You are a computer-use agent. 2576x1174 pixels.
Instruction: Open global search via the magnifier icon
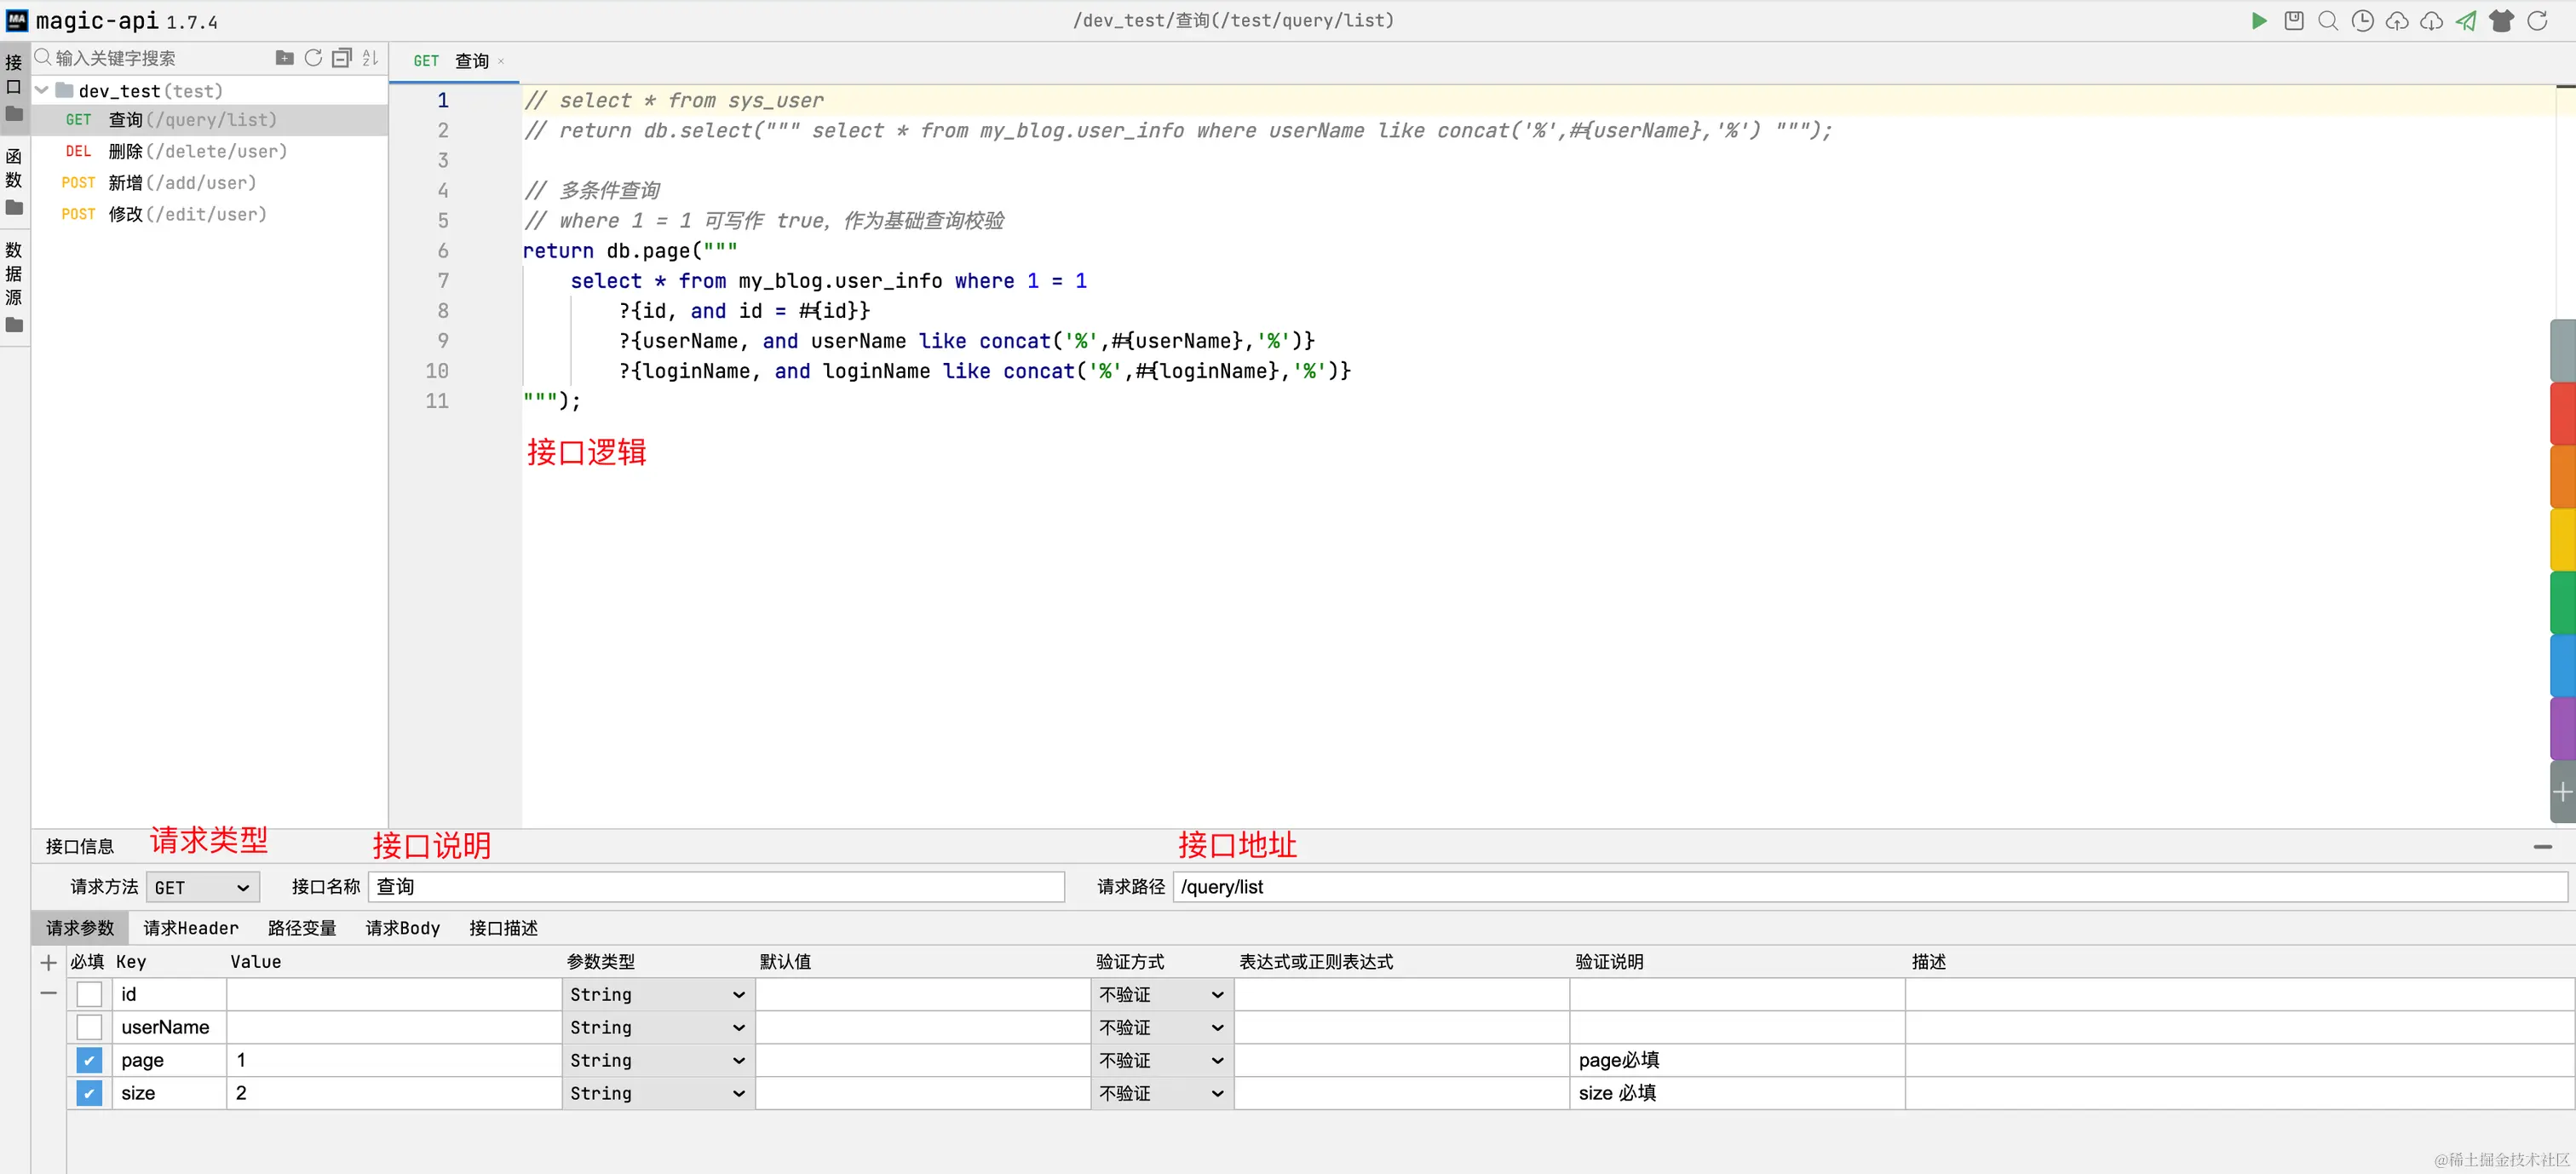tap(2328, 21)
